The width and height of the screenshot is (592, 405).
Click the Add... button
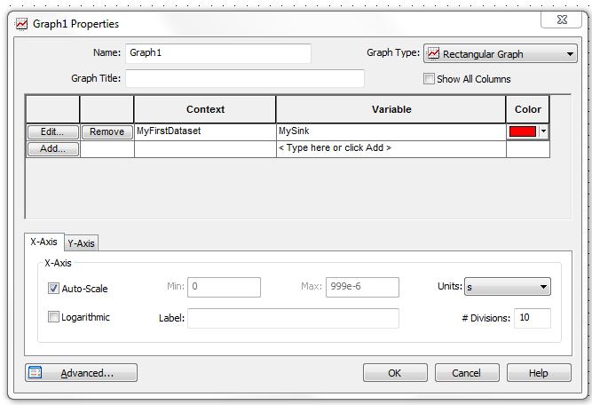(x=52, y=149)
